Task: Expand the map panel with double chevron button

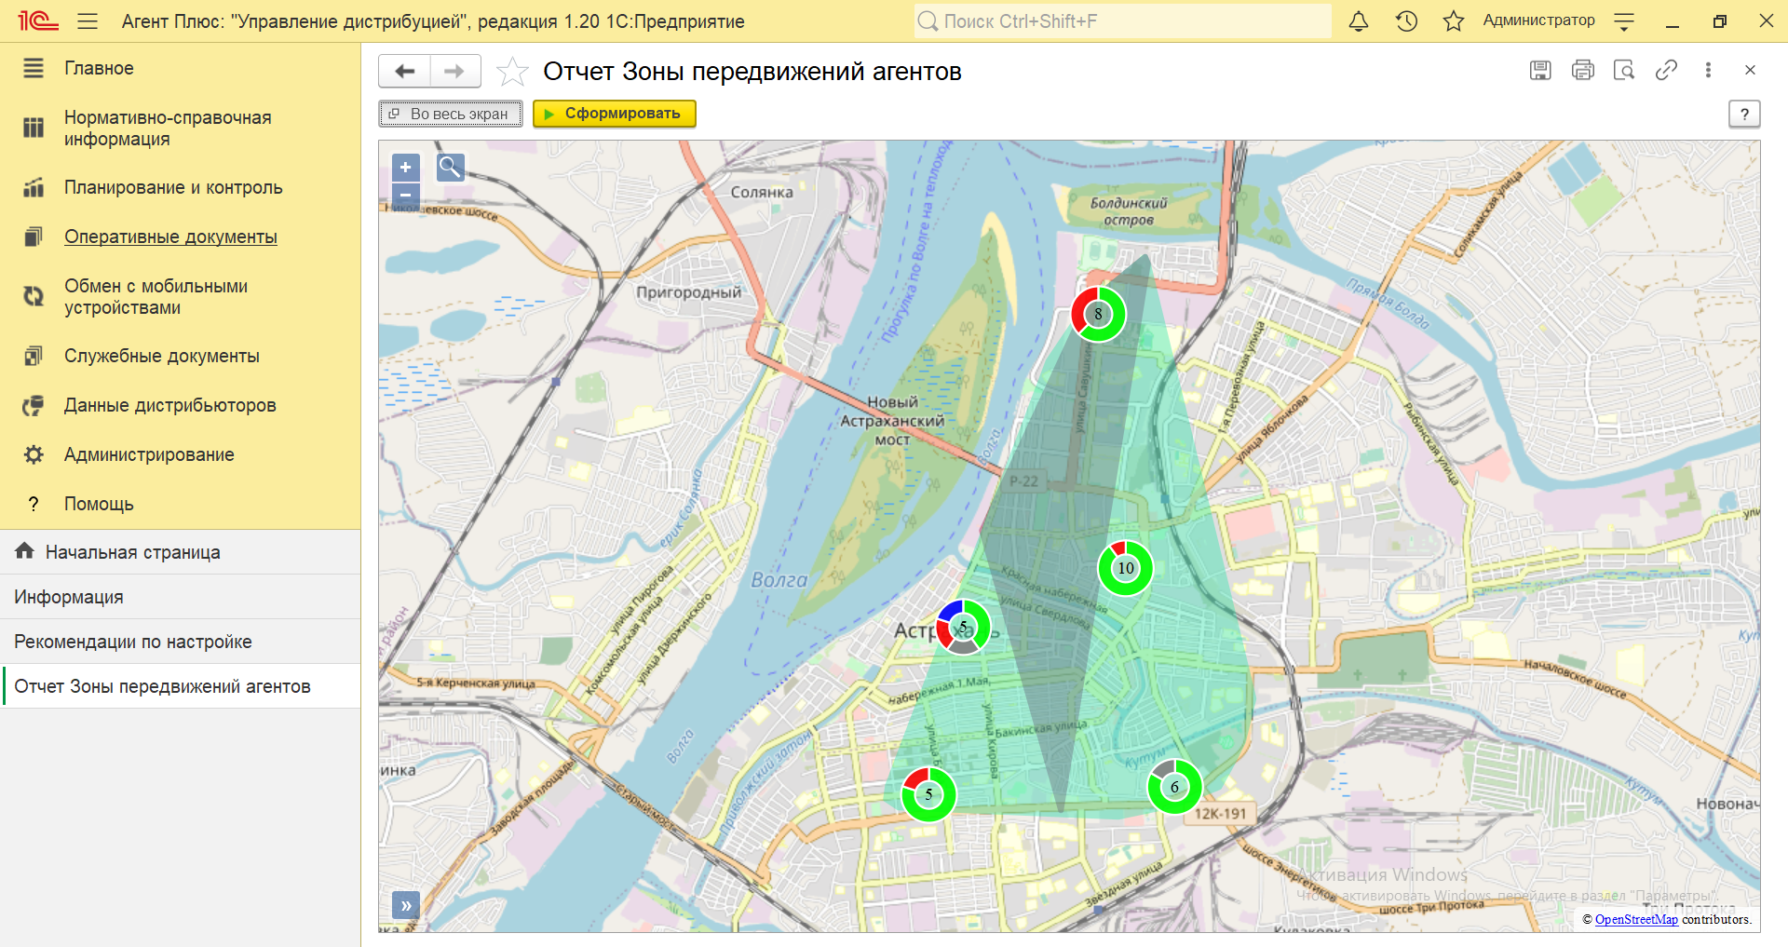Action: tap(406, 905)
